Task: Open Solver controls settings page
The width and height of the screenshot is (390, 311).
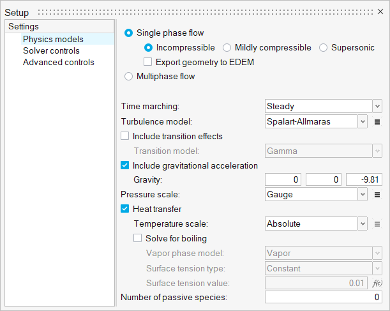Action: pyautogui.click(x=51, y=50)
